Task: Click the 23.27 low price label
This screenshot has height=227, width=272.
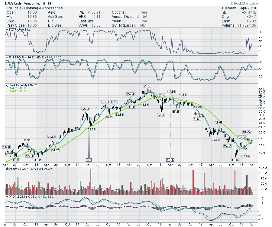Action: [x=91, y=130]
